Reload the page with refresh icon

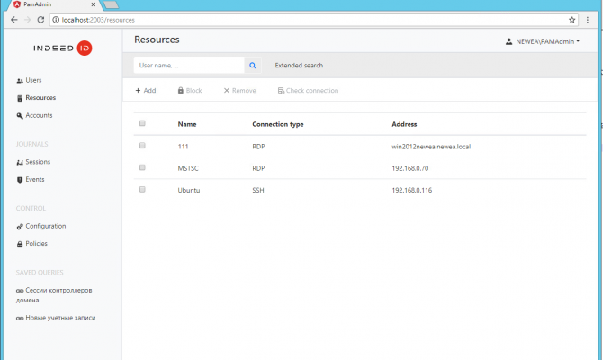[40, 20]
